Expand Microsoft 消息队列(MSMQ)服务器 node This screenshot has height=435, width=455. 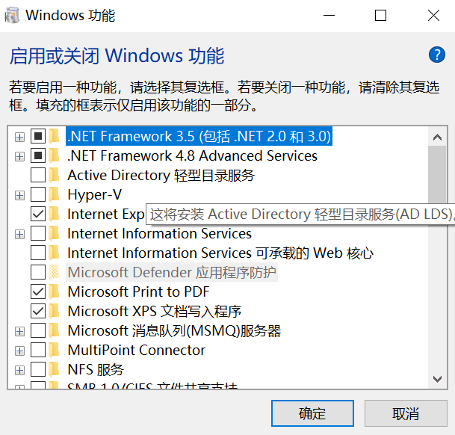pos(19,330)
